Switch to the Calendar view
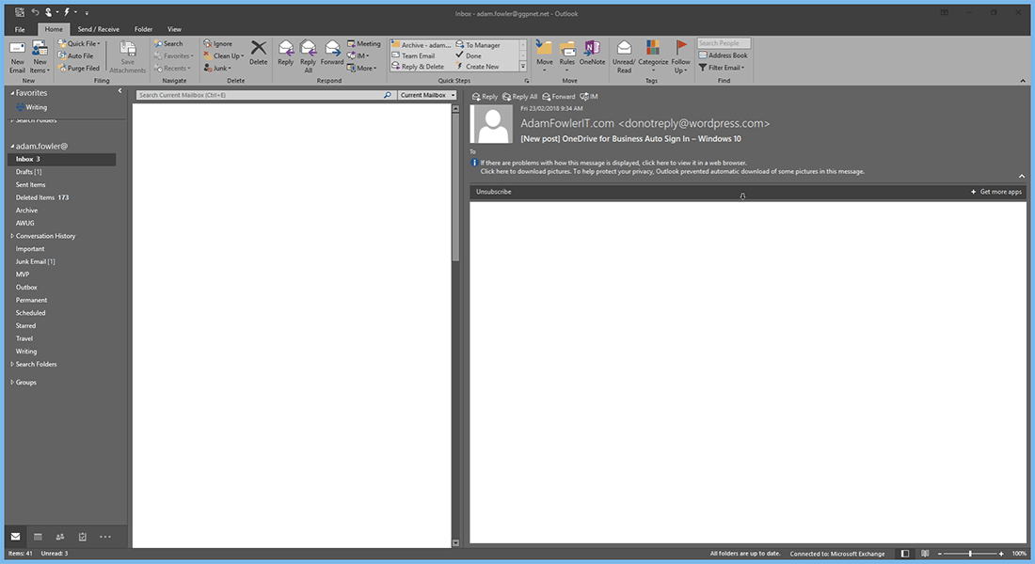The height and width of the screenshot is (564, 1035). [37, 536]
